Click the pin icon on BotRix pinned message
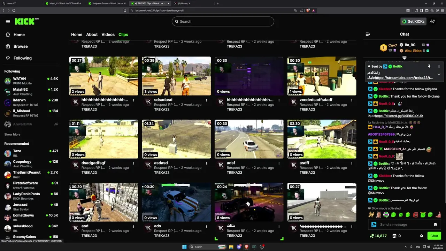446x251 pixels. [x=429, y=66]
